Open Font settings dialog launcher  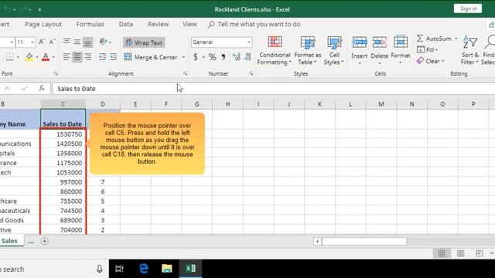pyautogui.click(x=56, y=74)
